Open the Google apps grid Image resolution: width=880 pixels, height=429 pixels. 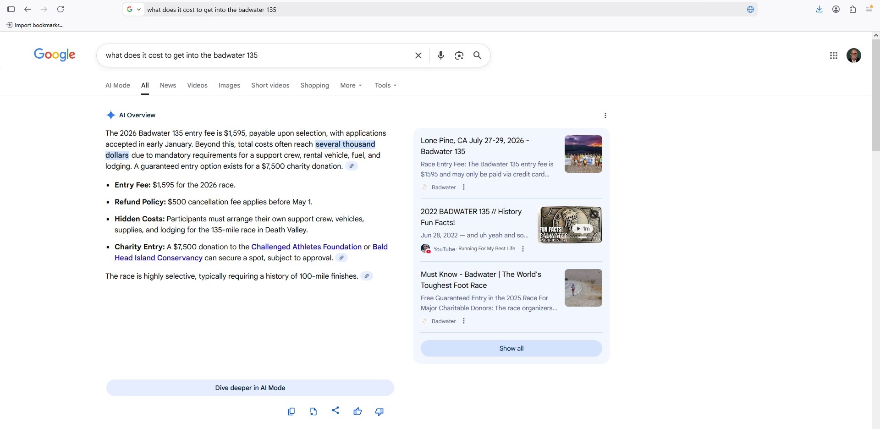coord(833,55)
